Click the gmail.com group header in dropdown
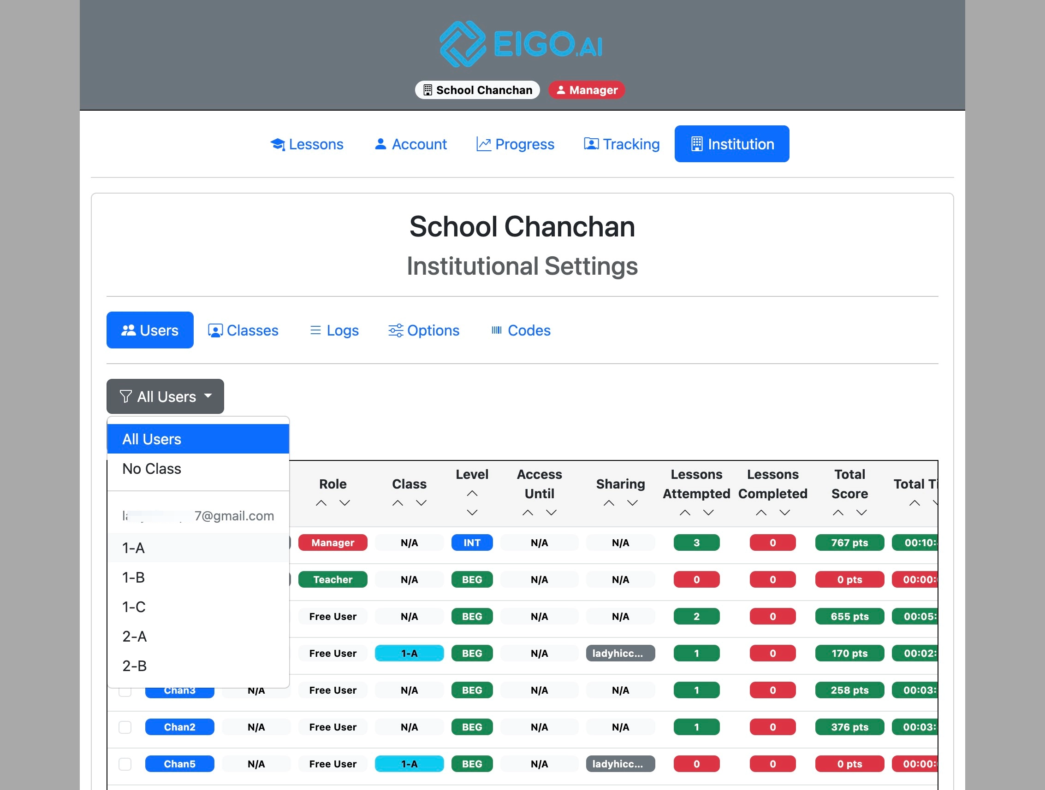The height and width of the screenshot is (790, 1045). pyautogui.click(x=198, y=516)
